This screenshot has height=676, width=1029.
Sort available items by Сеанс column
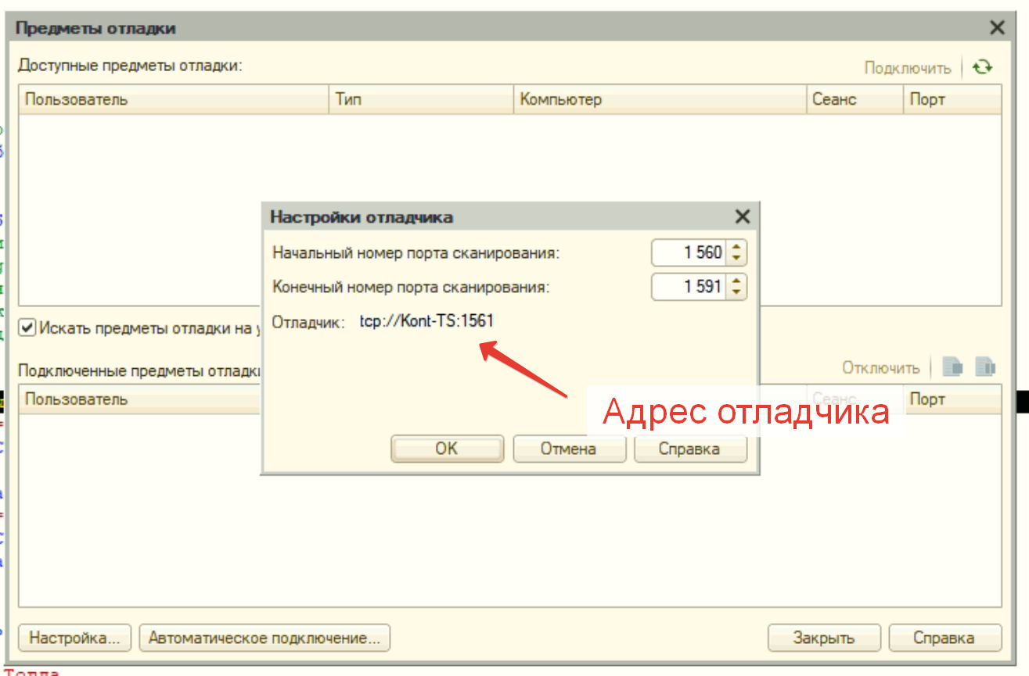(x=855, y=99)
